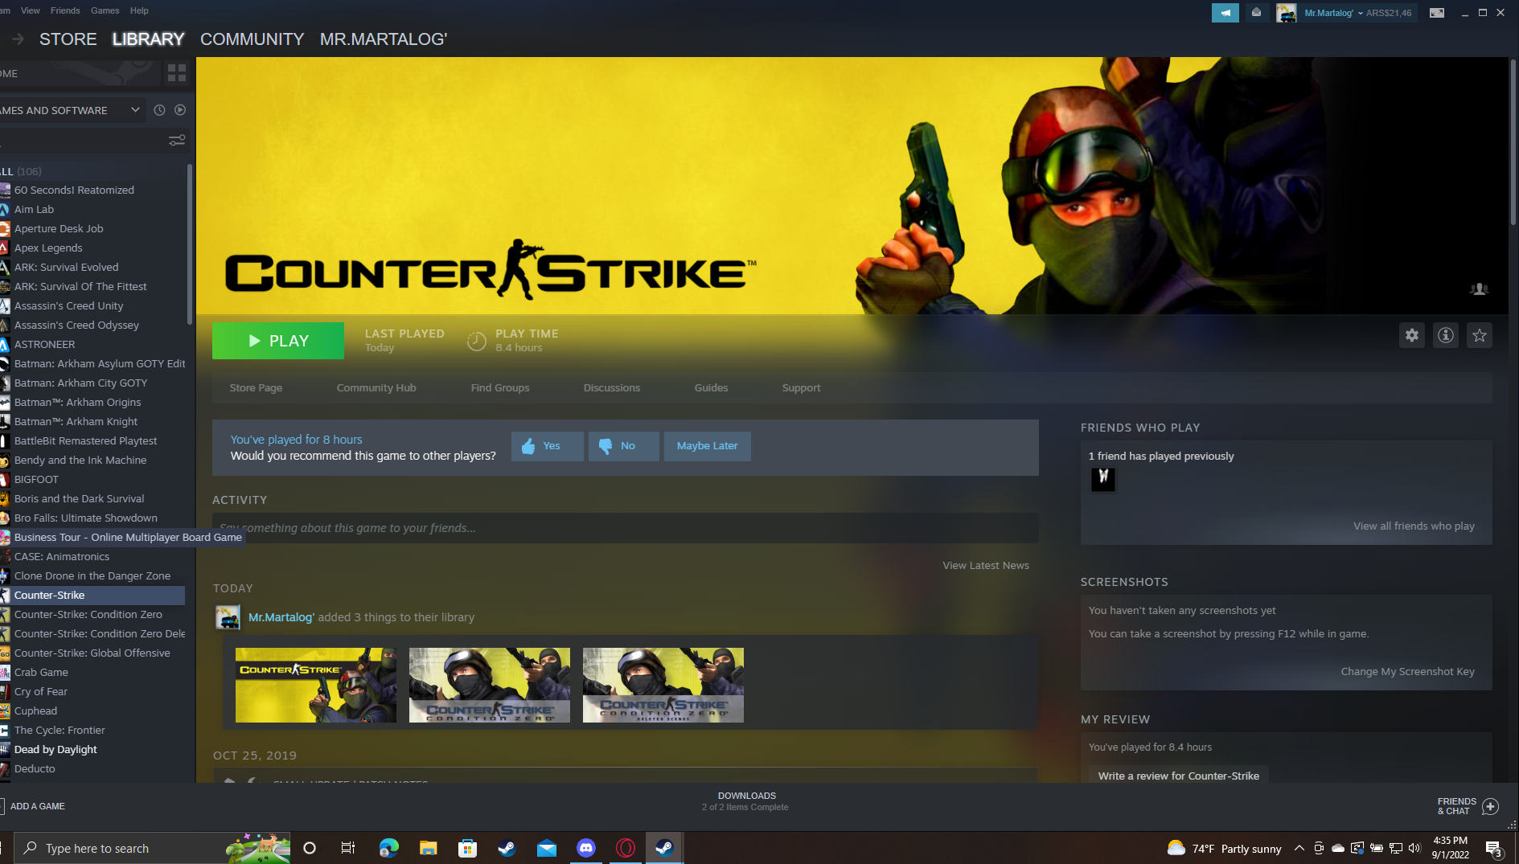This screenshot has height=864, width=1519.
Task: Show hidden system tray icons chevron
Action: coord(1299,848)
